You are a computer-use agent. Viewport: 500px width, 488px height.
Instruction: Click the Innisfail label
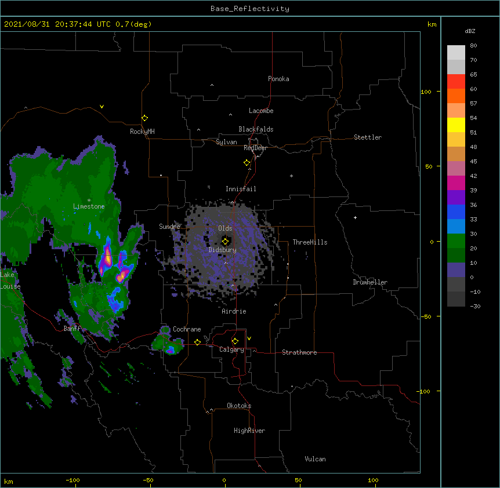(x=241, y=189)
